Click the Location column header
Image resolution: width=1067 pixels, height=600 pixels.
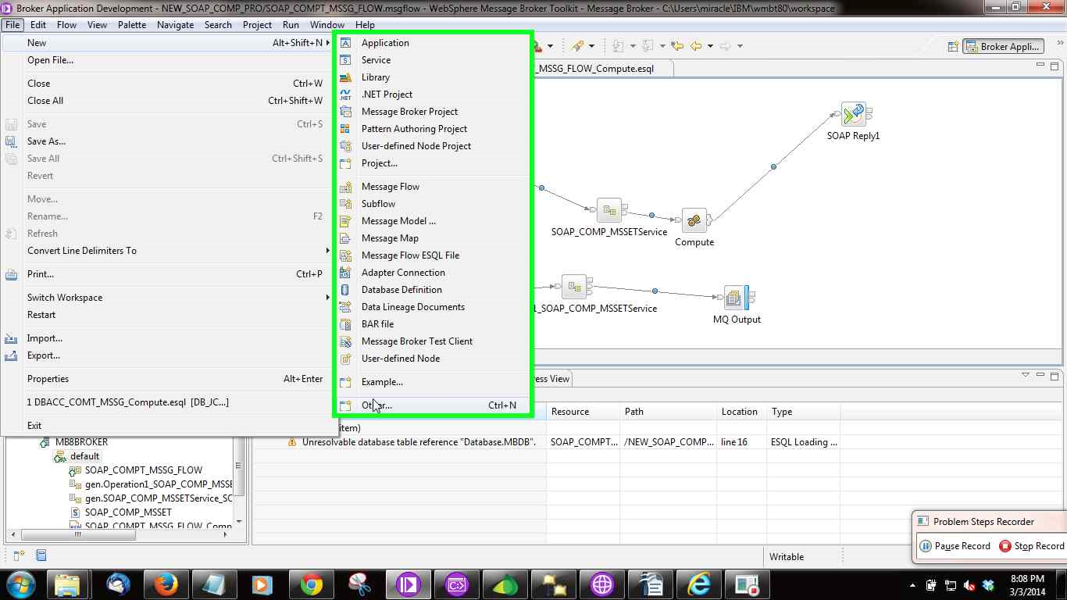(741, 412)
